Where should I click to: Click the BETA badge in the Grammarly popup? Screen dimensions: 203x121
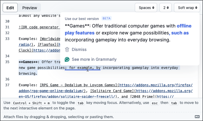(107, 19)
